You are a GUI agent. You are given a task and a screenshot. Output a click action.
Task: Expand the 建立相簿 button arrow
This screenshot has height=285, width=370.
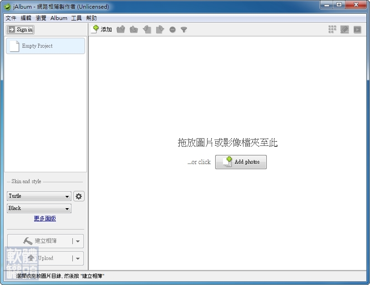(x=78, y=241)
